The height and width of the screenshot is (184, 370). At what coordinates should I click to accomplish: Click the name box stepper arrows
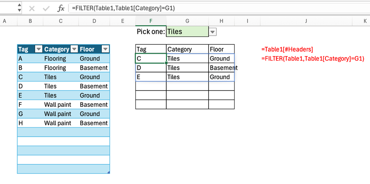pyautogui.click(x=19, y=7)
